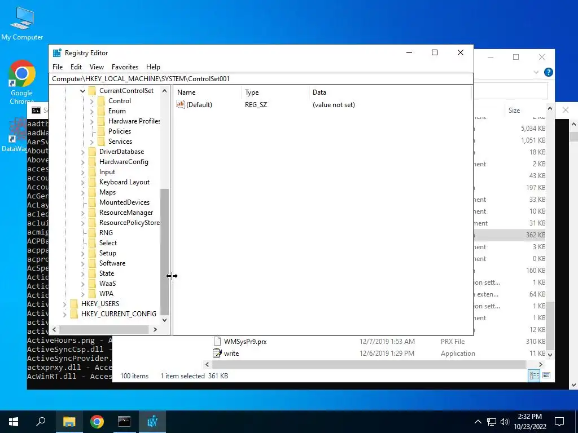Viewport: 578px width, 433px height.
Task: Open the taskbar volume icon
Action: click(505, 422)
